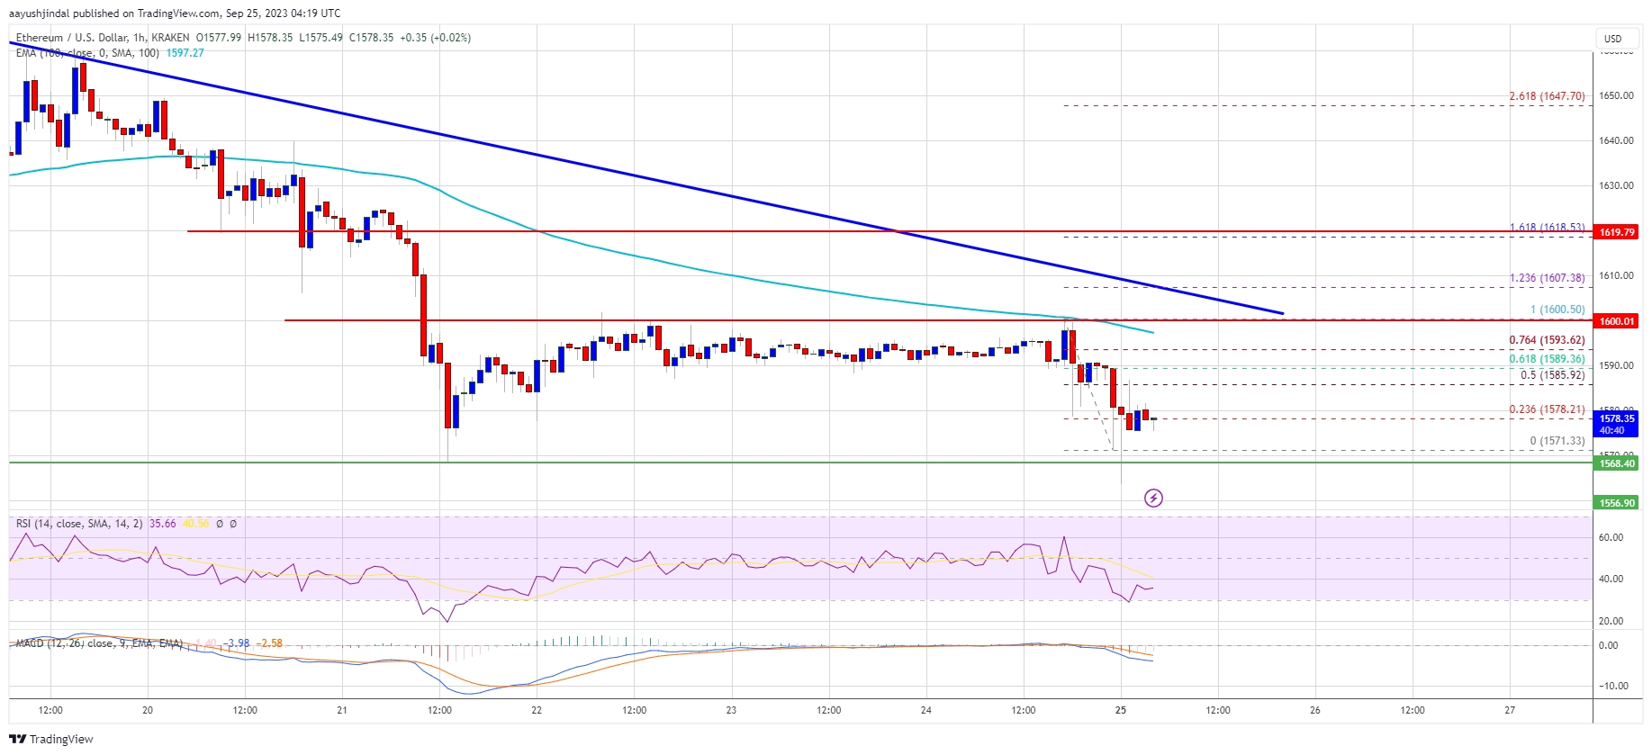Viewport: 1652px width, 755px height.
Task: Click the 1610.00 price axis tick
Action: coord(1616,276)
